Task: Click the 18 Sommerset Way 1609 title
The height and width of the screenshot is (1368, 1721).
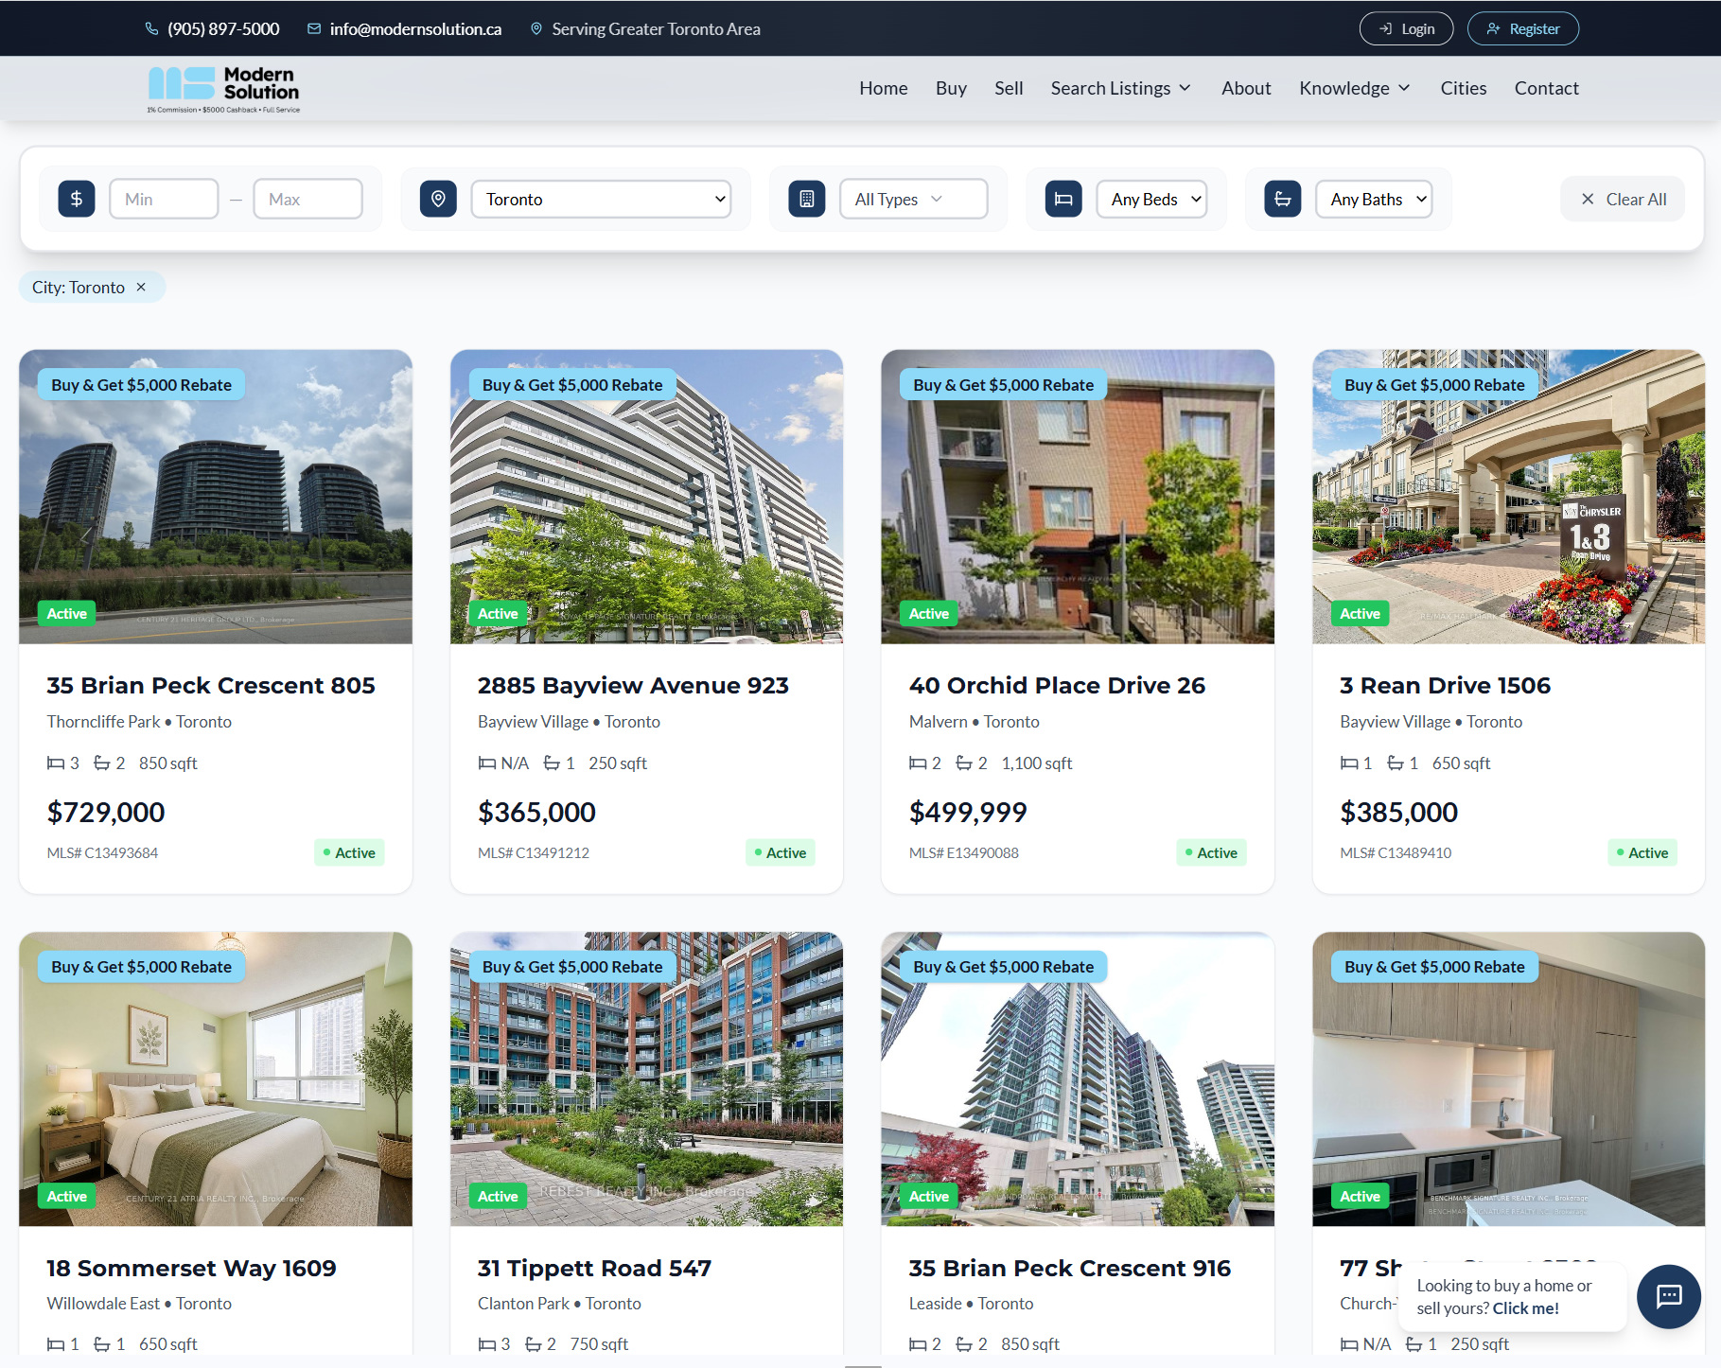Action: 191,1268
